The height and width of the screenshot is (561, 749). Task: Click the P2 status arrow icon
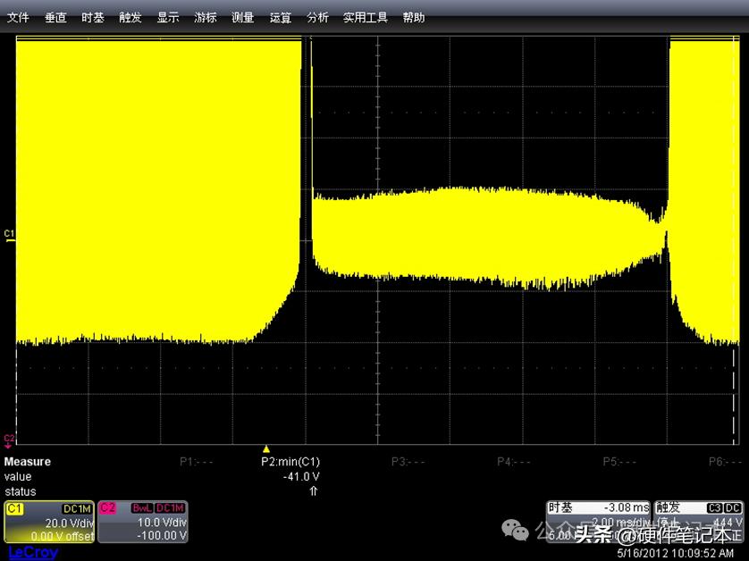tap(314, 491)
